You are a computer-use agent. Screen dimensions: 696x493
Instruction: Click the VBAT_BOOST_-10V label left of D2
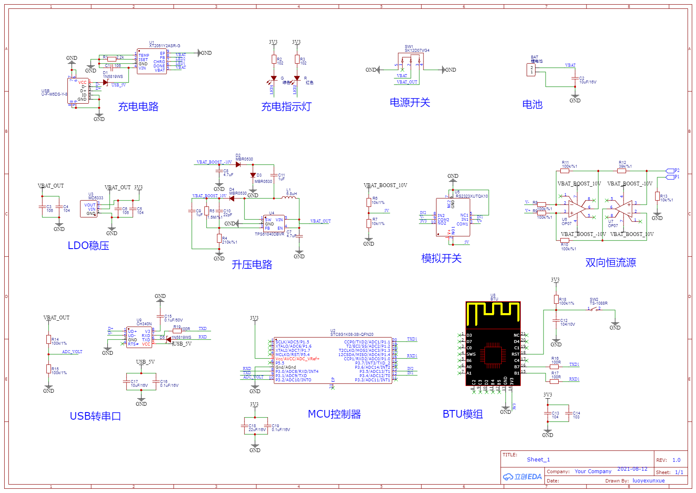pyautogui.click(x=214, y=162)
